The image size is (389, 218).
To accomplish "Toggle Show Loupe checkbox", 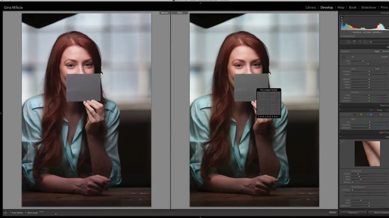I will 26,213.
